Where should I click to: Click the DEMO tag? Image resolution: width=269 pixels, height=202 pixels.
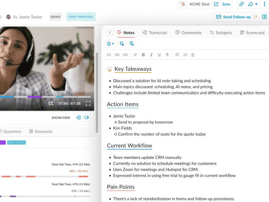tap(56, 17)
